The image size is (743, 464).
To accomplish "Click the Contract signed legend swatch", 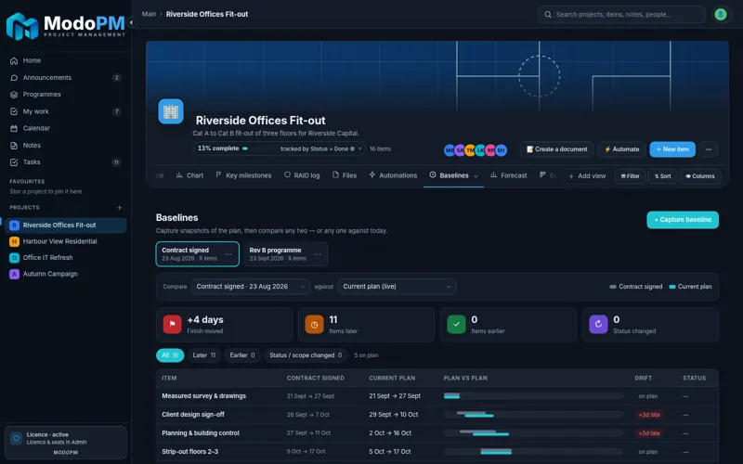I will (x=613, y=287).
